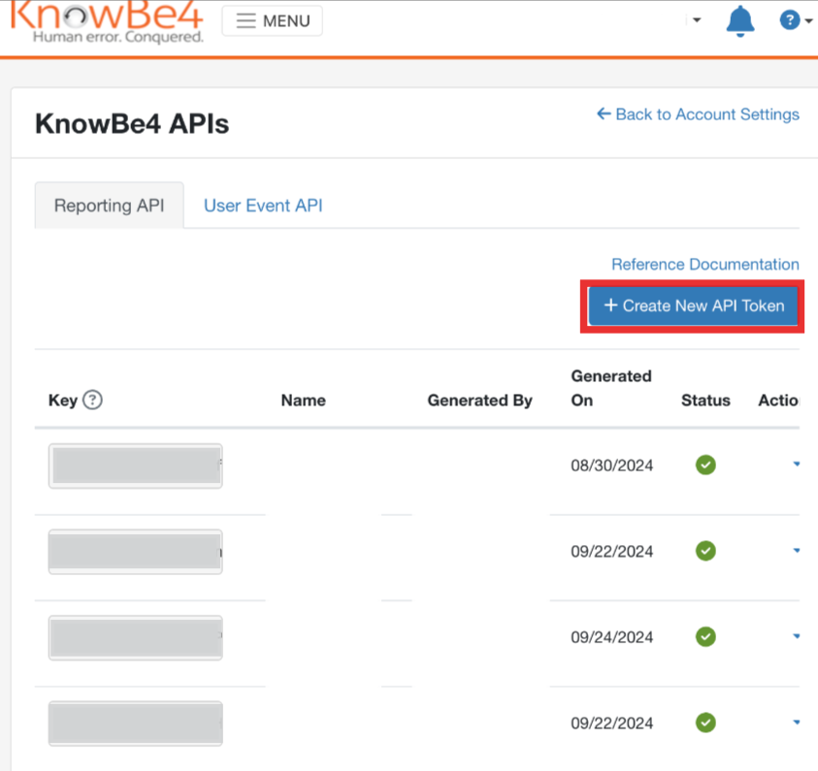Open the MENU navigation
Viewport: 818px width, 771px height.
(272, 20)
